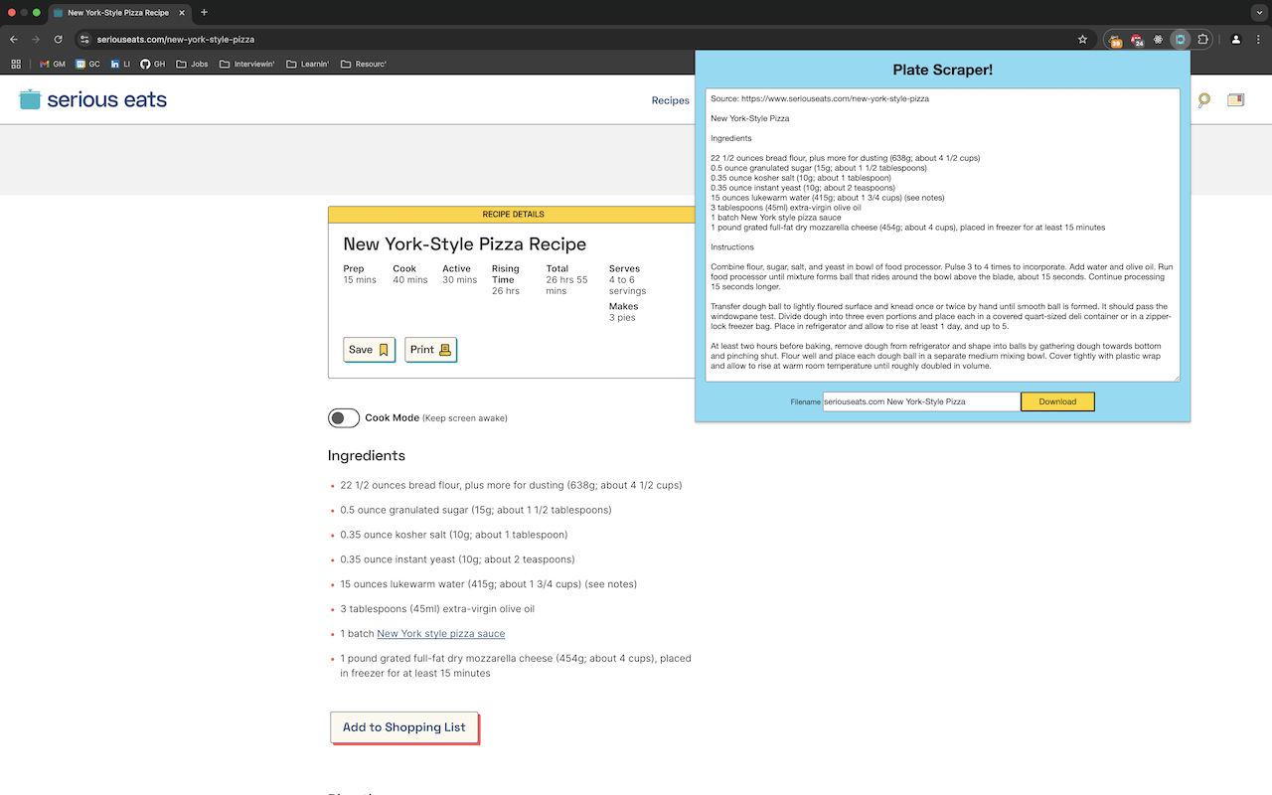Click the Serious Eats pot logo
1272x795 pixels.
point(30,99)
